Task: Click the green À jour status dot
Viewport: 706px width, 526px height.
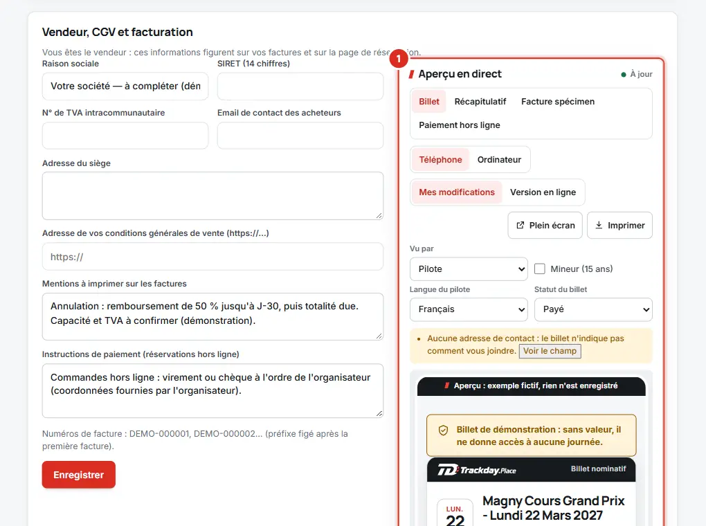Action: tap(624, 74)
